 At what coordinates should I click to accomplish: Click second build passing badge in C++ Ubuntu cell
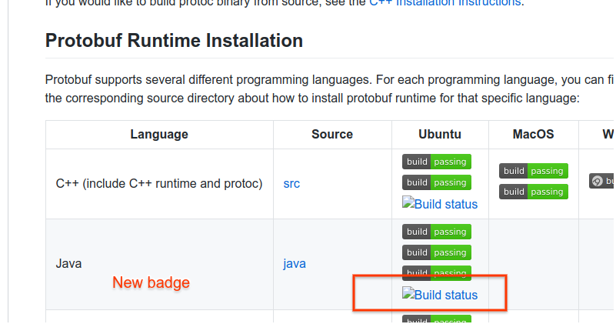coord(437,182)
